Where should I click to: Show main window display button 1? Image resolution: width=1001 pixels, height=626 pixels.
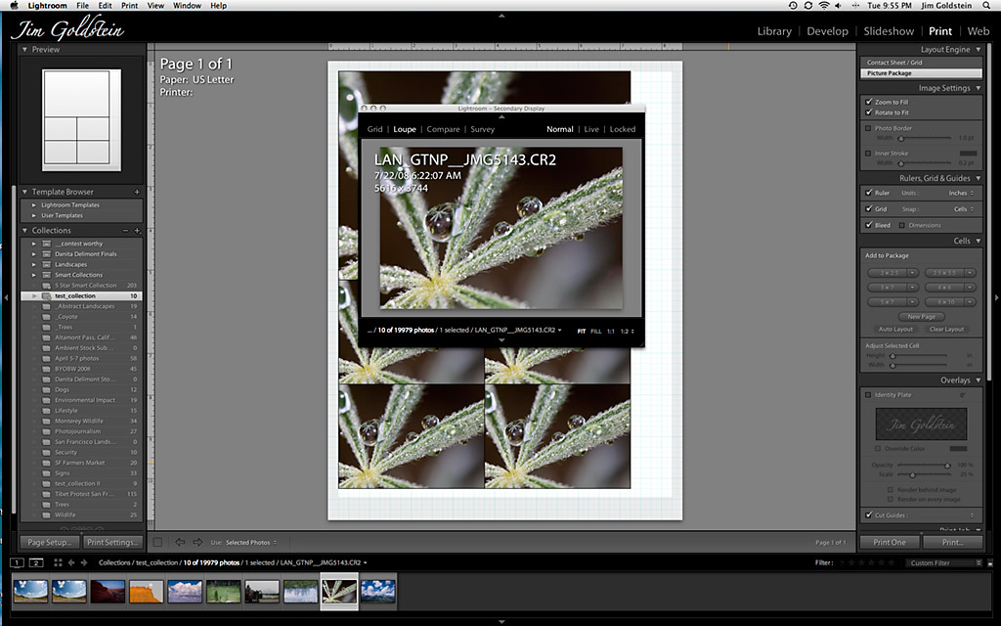[18, 562]
